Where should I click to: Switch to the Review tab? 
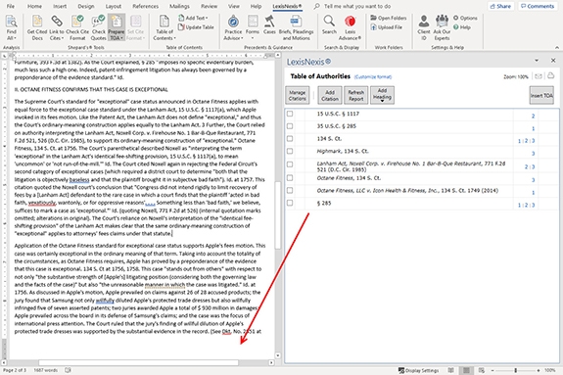coord(209,6)
